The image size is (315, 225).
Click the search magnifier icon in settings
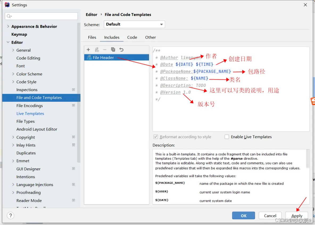[9, 16]
